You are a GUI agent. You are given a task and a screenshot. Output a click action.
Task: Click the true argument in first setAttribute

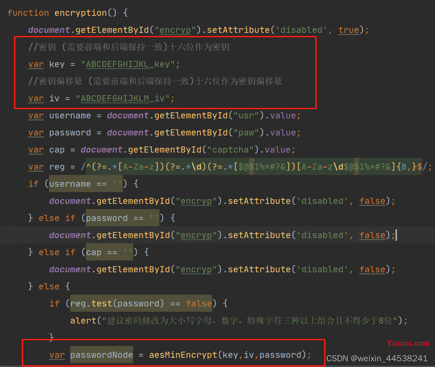click(349, 30)
